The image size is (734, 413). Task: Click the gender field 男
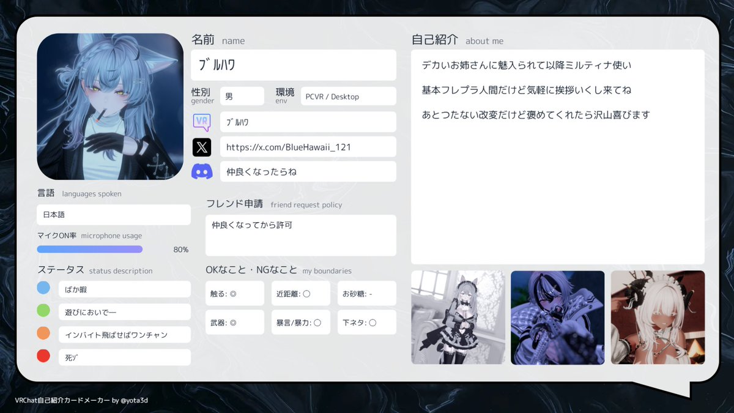click(x=242, y=96)
